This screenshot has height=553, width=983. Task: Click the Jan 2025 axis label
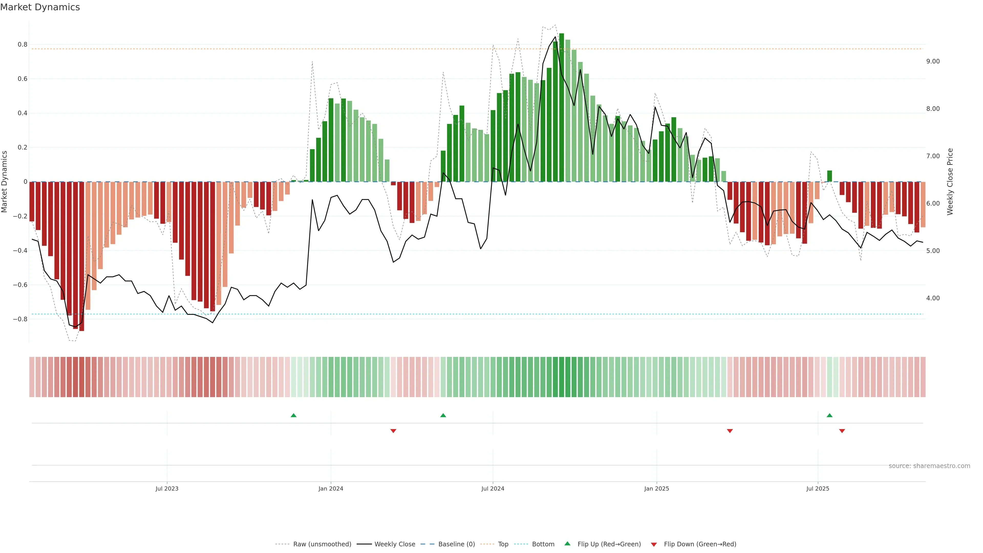click(656, 488)
